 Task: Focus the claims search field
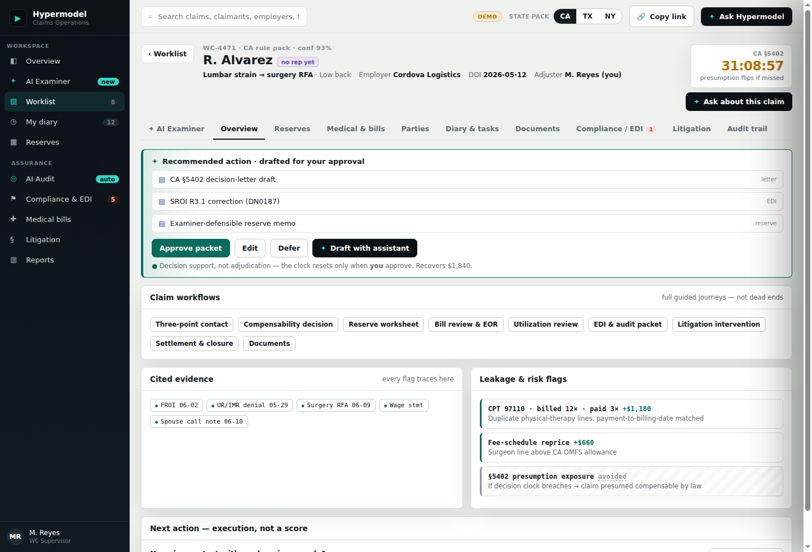click(x=224, y=17)
